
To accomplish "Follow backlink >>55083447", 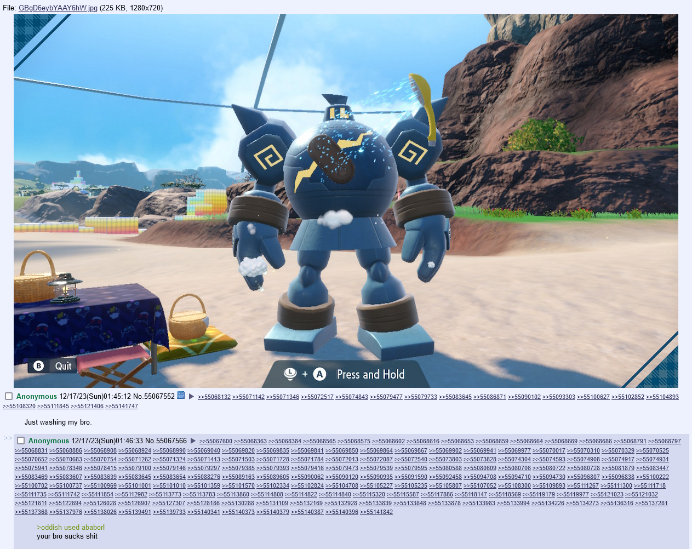I will pos(653,468).
